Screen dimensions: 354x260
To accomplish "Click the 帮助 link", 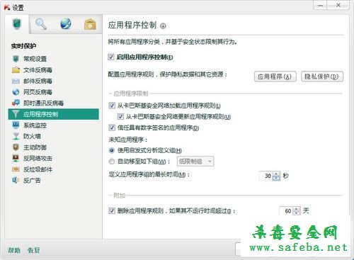I will click(x=14, y=250).
